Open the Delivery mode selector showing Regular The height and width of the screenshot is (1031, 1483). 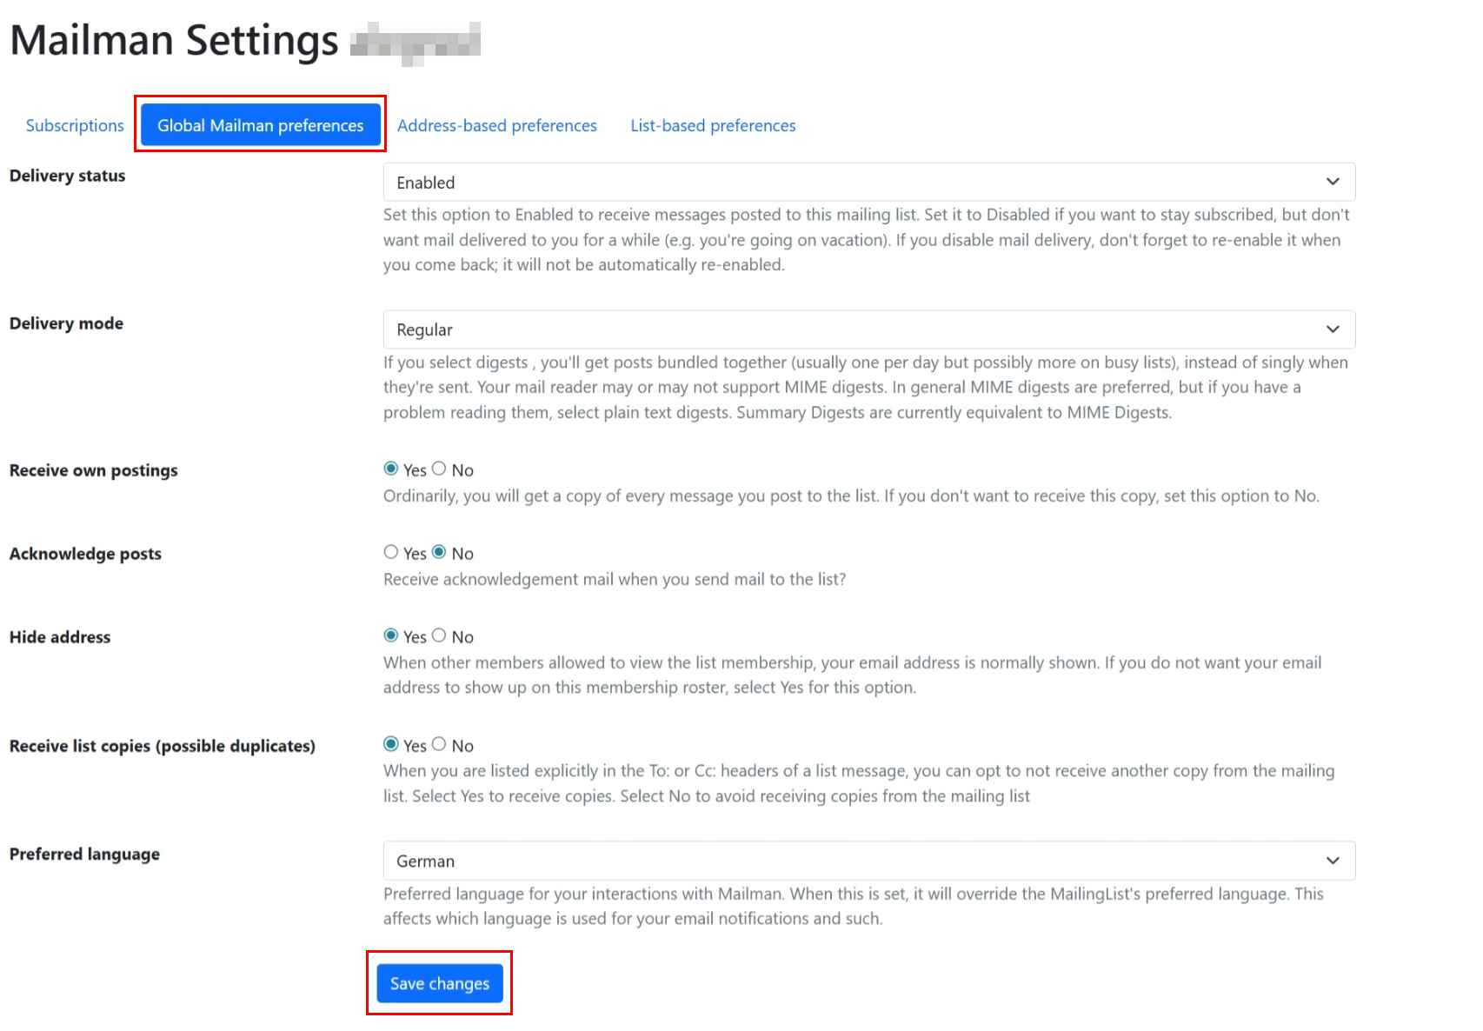click(x=869, y=329)
